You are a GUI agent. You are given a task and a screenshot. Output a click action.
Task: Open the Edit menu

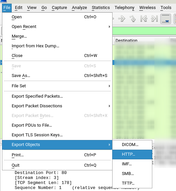click(19, 8)
